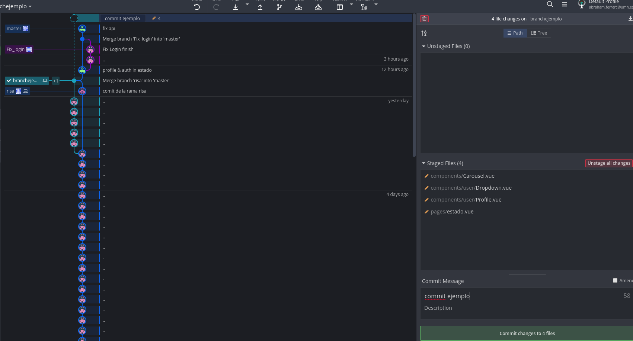Open the search magnifier icon
Image resolution: width=633 pixels, height=341 pixels.
[x=550, y=4]
